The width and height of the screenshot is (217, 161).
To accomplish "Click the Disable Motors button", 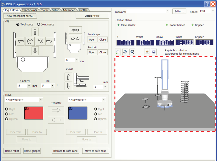I will coord(92,16).
